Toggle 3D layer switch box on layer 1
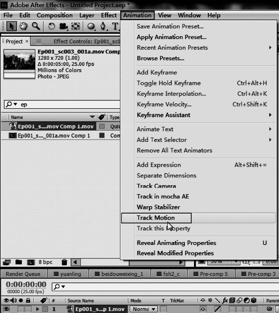279x313 pixels. [x=254, y=309]
